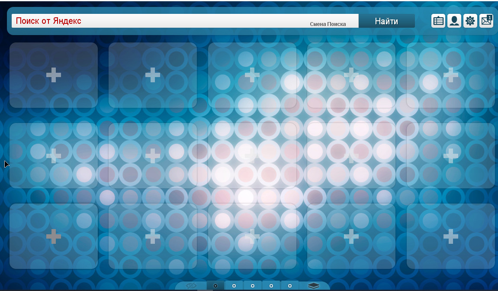Open settings via the gear icon
This screenshot has width=498, height=291.
tap(470, 21)
